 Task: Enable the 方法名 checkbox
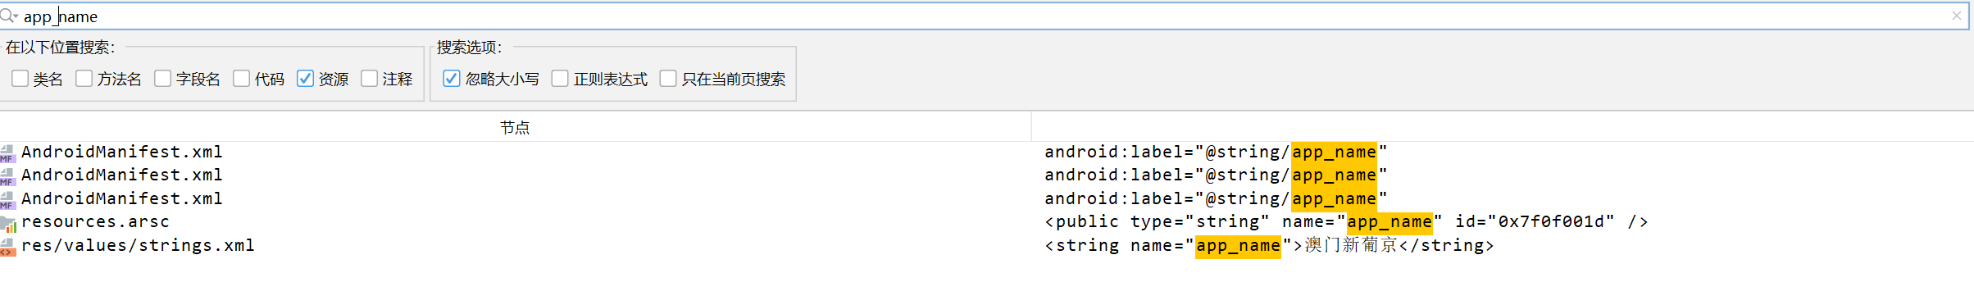[x=84, y=79]
